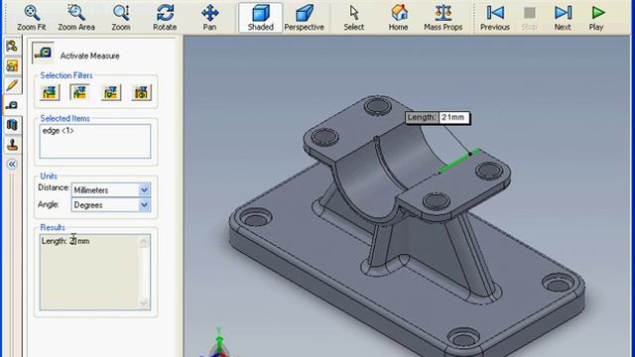Toggle Perspective view

point(305,18)
